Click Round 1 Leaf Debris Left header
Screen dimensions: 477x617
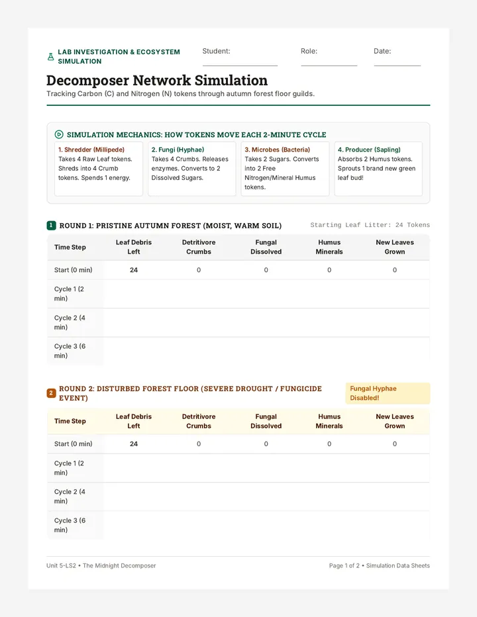[x=134, y=247]
